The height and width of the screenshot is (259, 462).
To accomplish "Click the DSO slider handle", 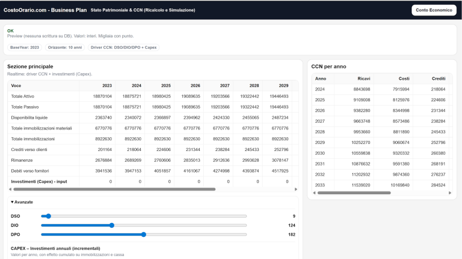I will coord(49,216).
